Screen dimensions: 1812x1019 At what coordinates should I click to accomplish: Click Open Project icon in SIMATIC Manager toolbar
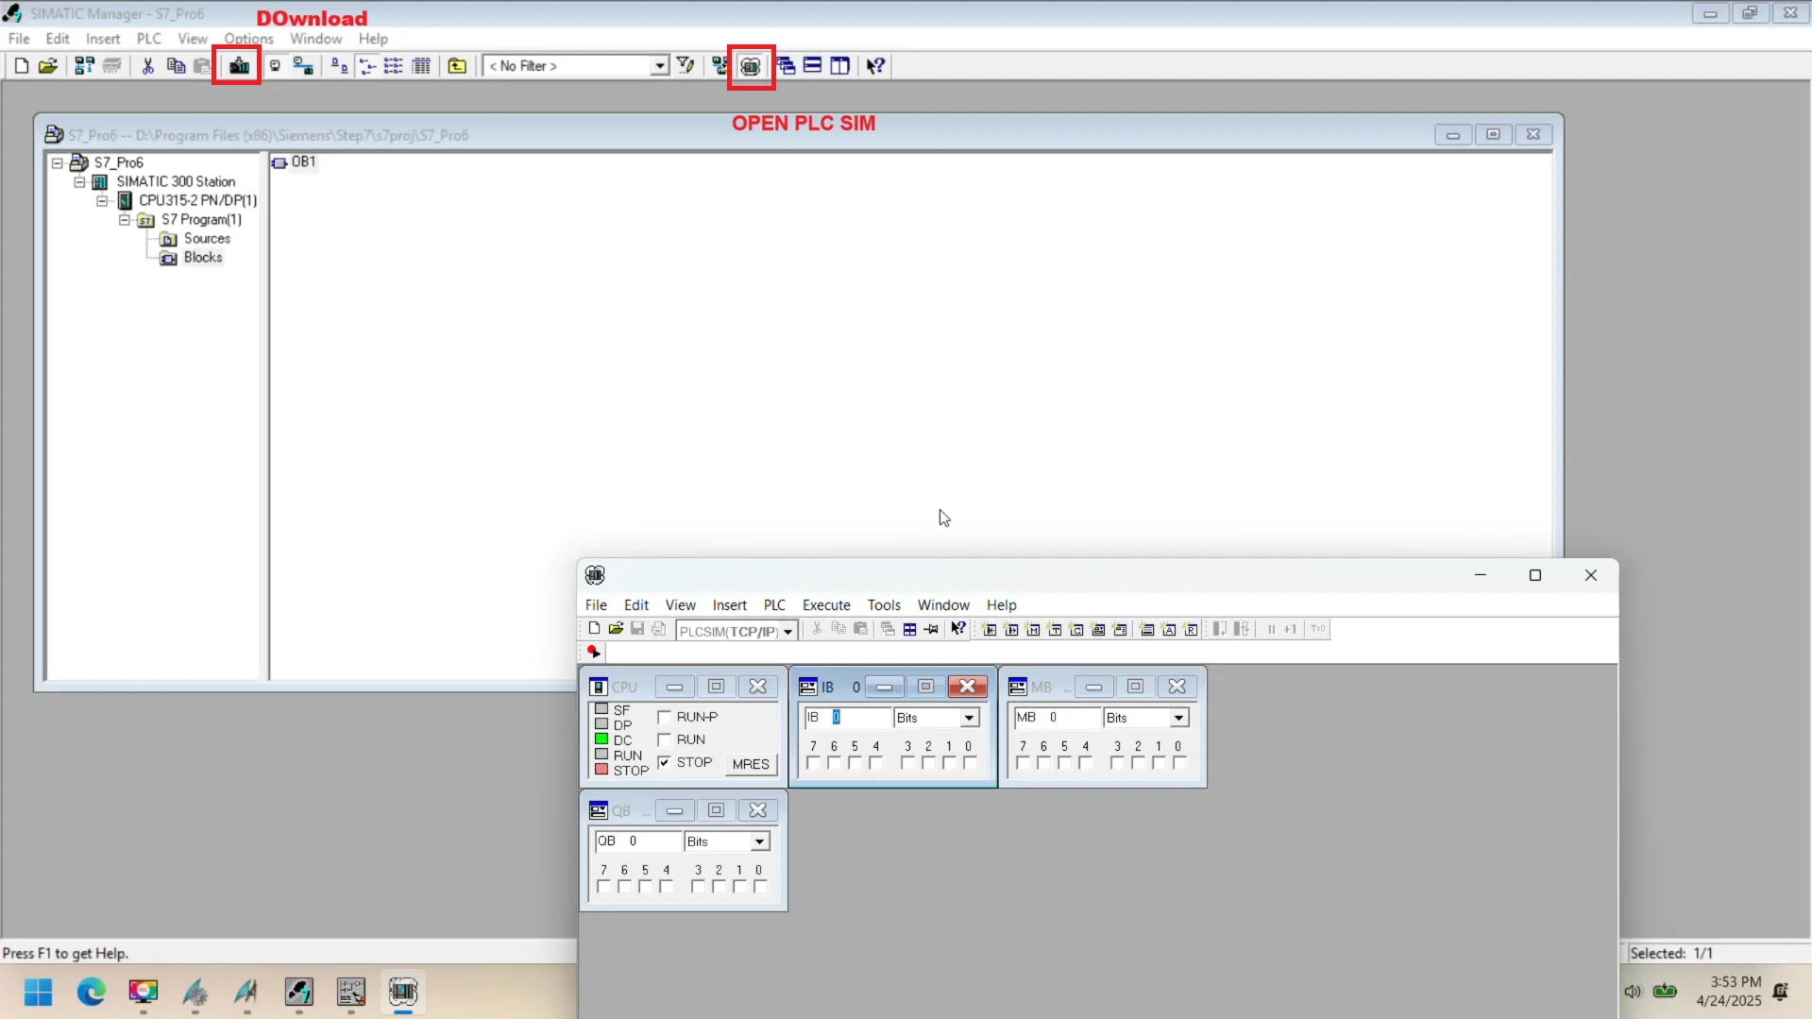point(48,65)
